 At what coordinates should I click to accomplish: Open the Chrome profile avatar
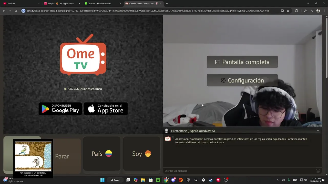tap(318, 11)
